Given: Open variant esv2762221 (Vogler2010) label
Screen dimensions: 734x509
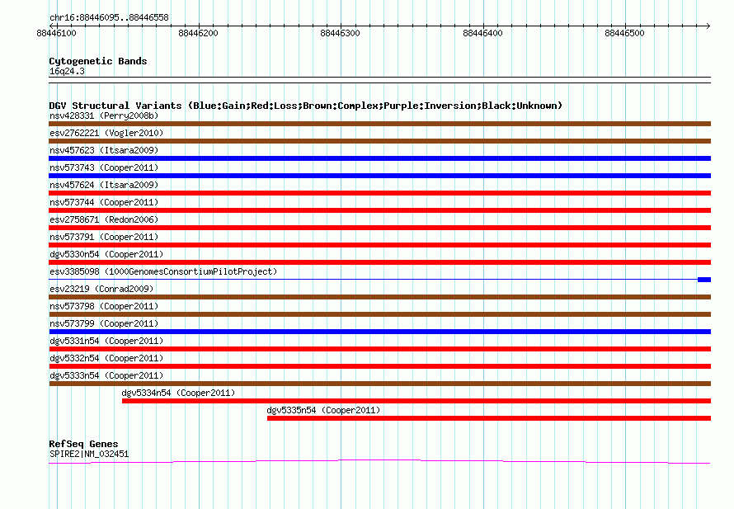Looking at the screenshot, I should [x=106, y=133].
